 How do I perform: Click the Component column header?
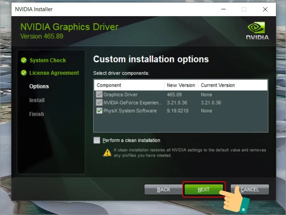click(x=109, y=85)
